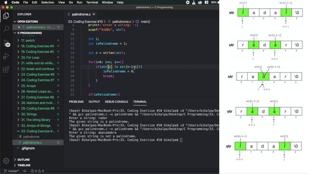Open the File menu

pos(26,2)
